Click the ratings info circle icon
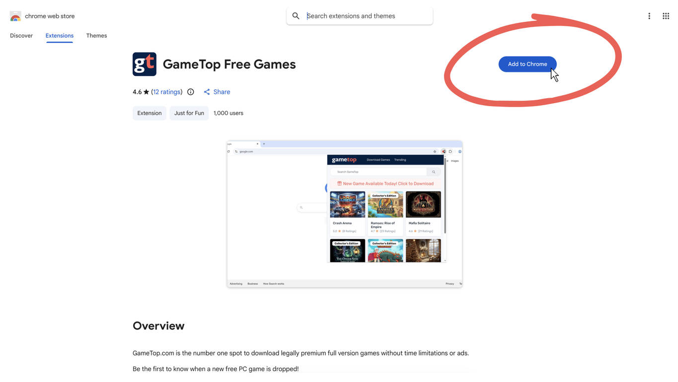Screen dimensions: 678x382 point(191,92)
